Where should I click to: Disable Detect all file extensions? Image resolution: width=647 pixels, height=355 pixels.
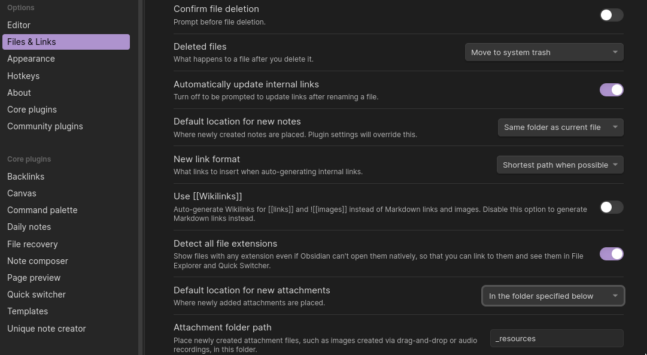point(611,254)
